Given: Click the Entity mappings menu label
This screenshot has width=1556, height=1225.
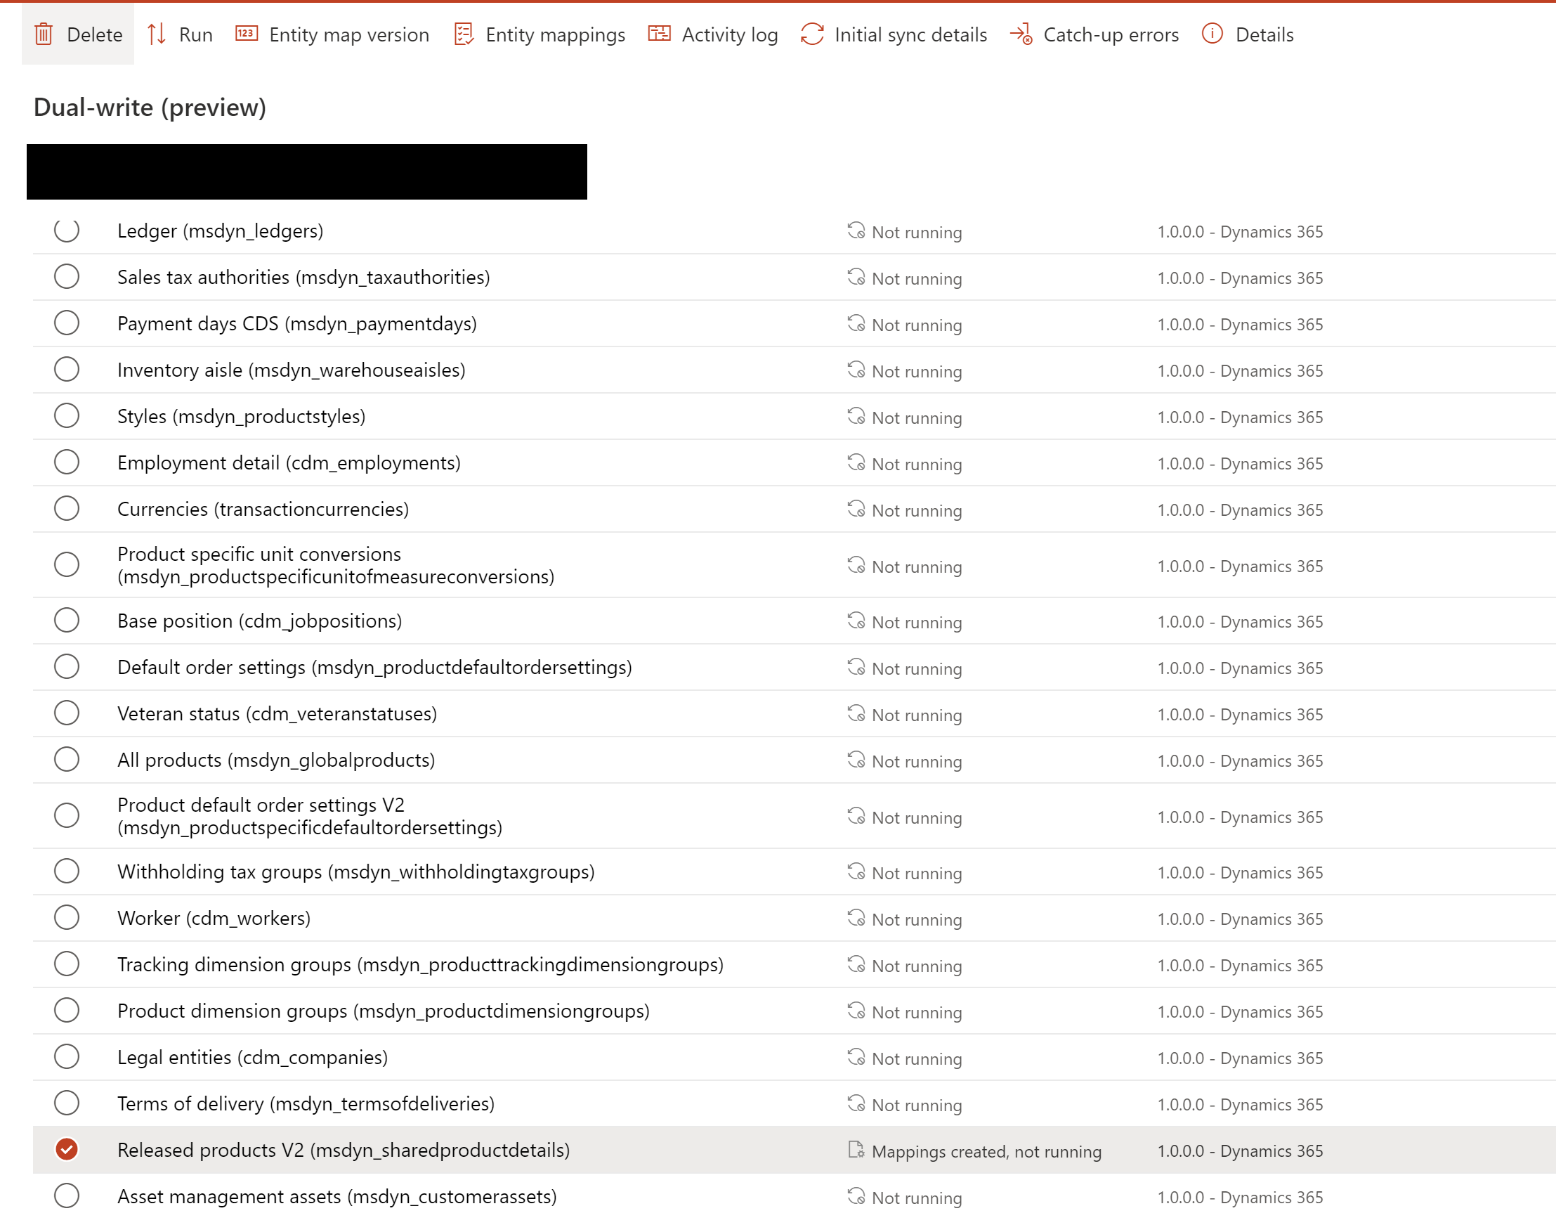Looking at the screenshot, I should (x=555, y=34).
